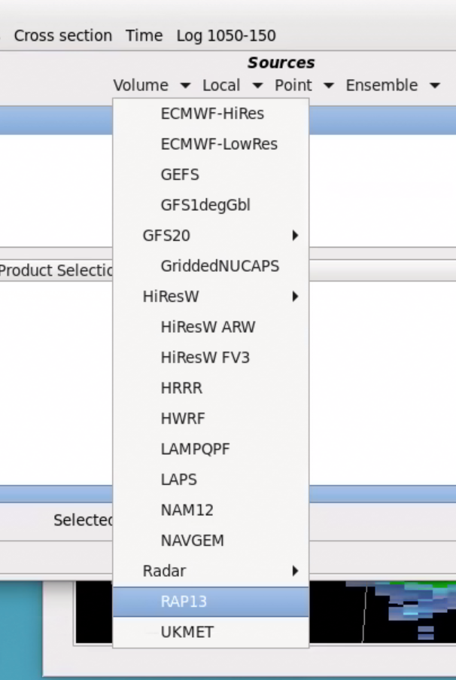The image size is (456, 680).
Task: Select GriddedNUCAPS source
Action: coord(211,266)
